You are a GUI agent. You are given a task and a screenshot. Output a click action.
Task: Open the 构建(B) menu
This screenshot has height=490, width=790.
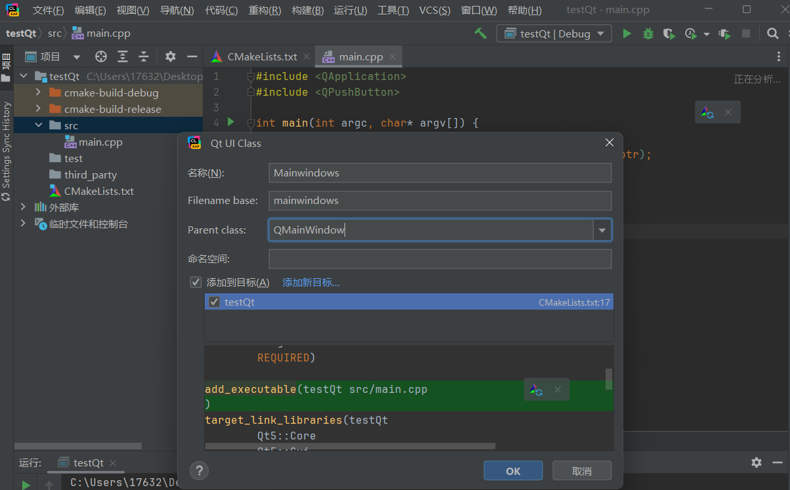tap(308, 10)
